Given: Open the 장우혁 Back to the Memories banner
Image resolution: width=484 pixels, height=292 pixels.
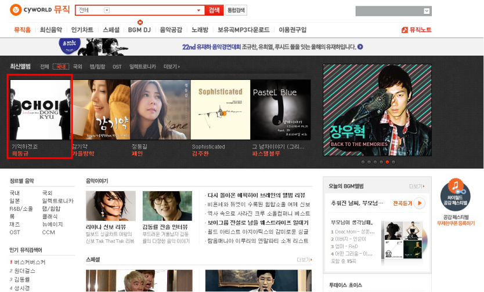Looking at the screenshot, I should click(x=377, y=110).
